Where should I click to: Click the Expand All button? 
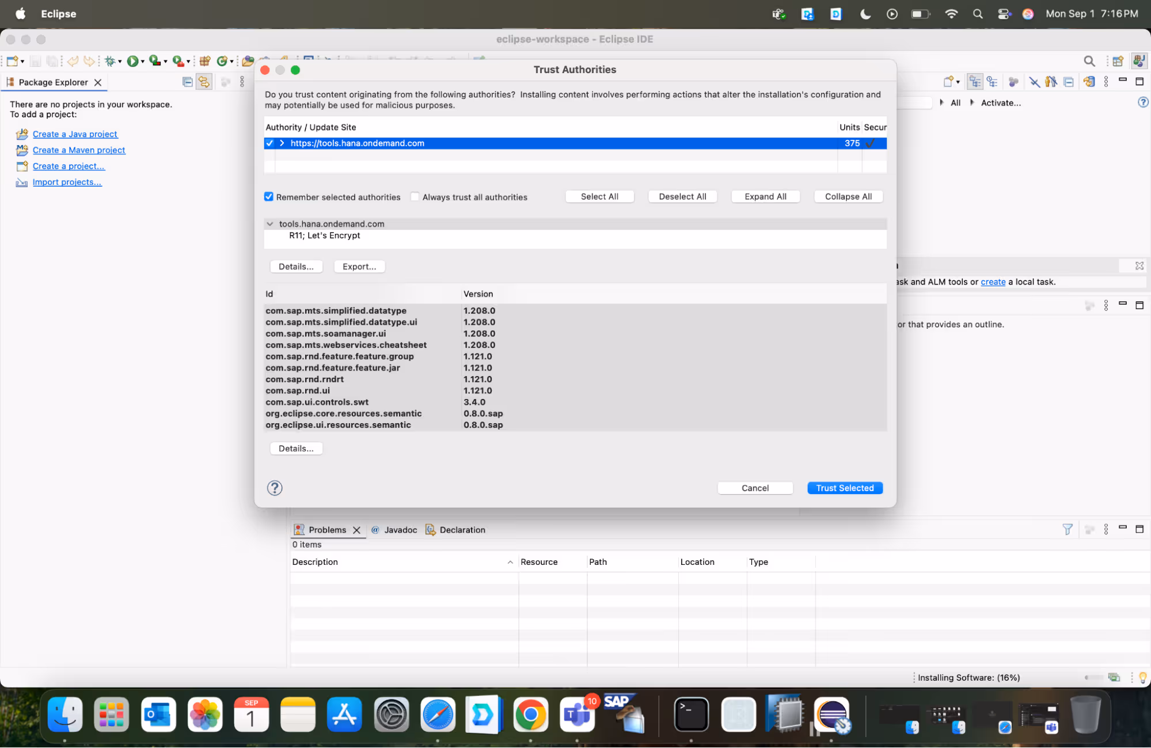(x=765, y=197)
